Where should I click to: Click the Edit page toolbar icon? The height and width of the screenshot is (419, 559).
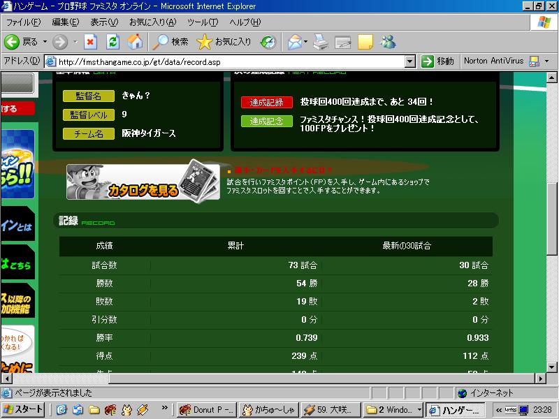point(342,43)
